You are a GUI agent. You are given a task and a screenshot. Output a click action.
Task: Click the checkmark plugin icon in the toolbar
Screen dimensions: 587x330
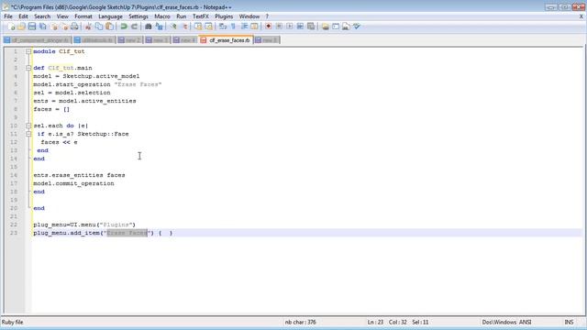tap(357, 27)
